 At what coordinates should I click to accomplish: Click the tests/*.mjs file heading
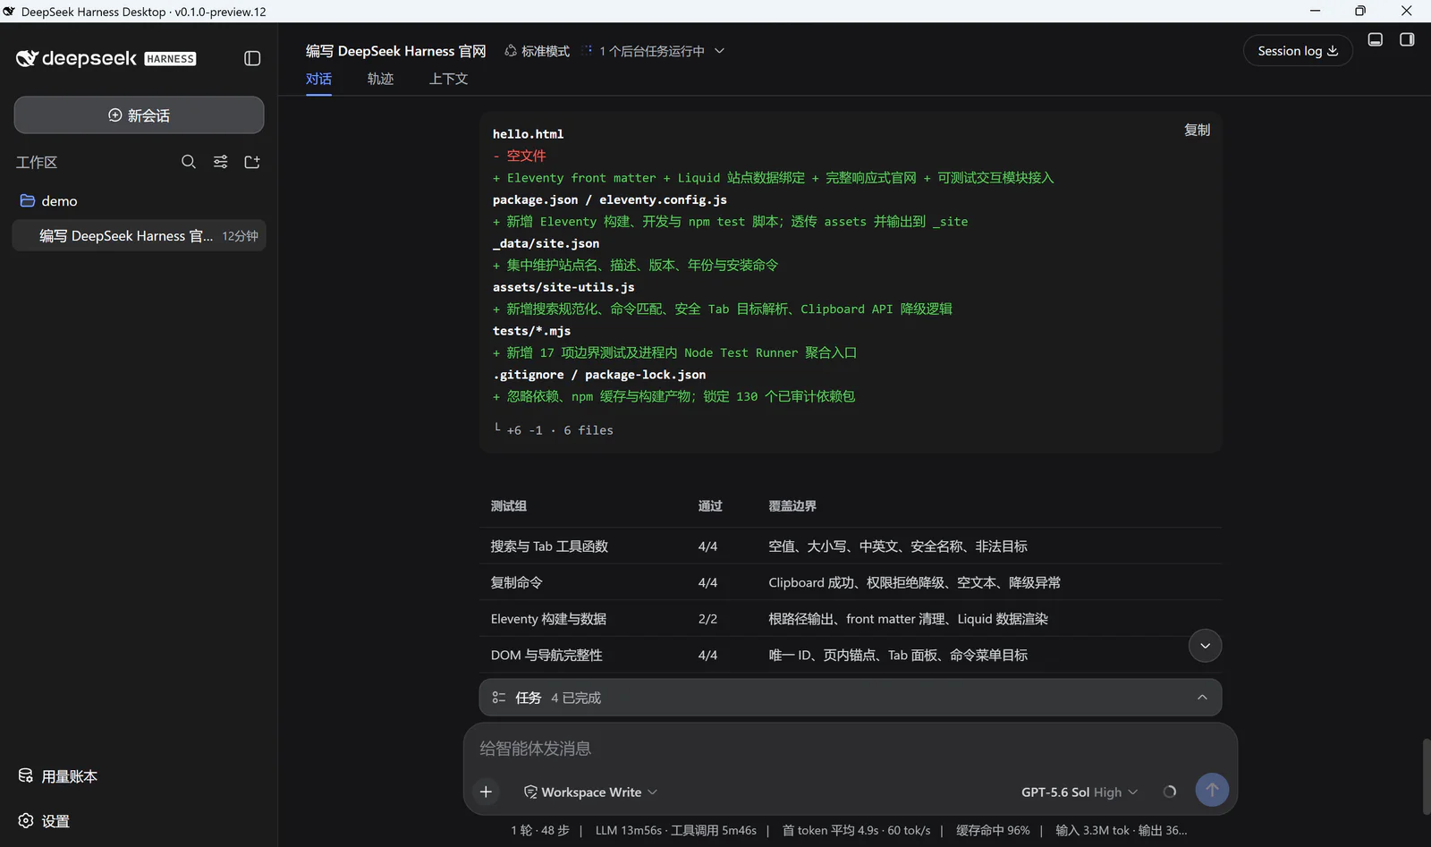click(531, 331)
